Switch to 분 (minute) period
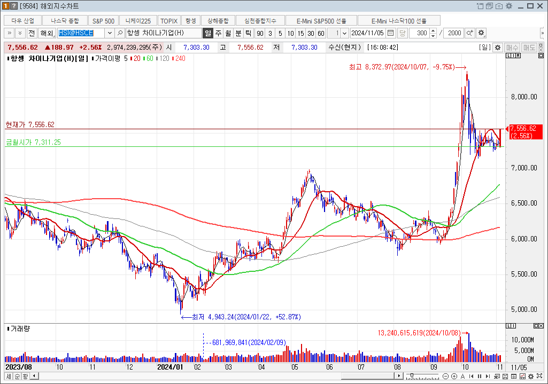 coord(238,33)
